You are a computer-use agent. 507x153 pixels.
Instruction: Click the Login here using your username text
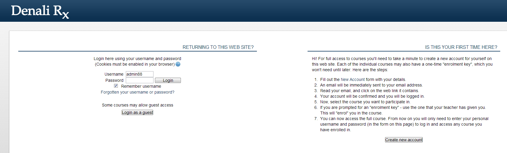tap(137, 59)
